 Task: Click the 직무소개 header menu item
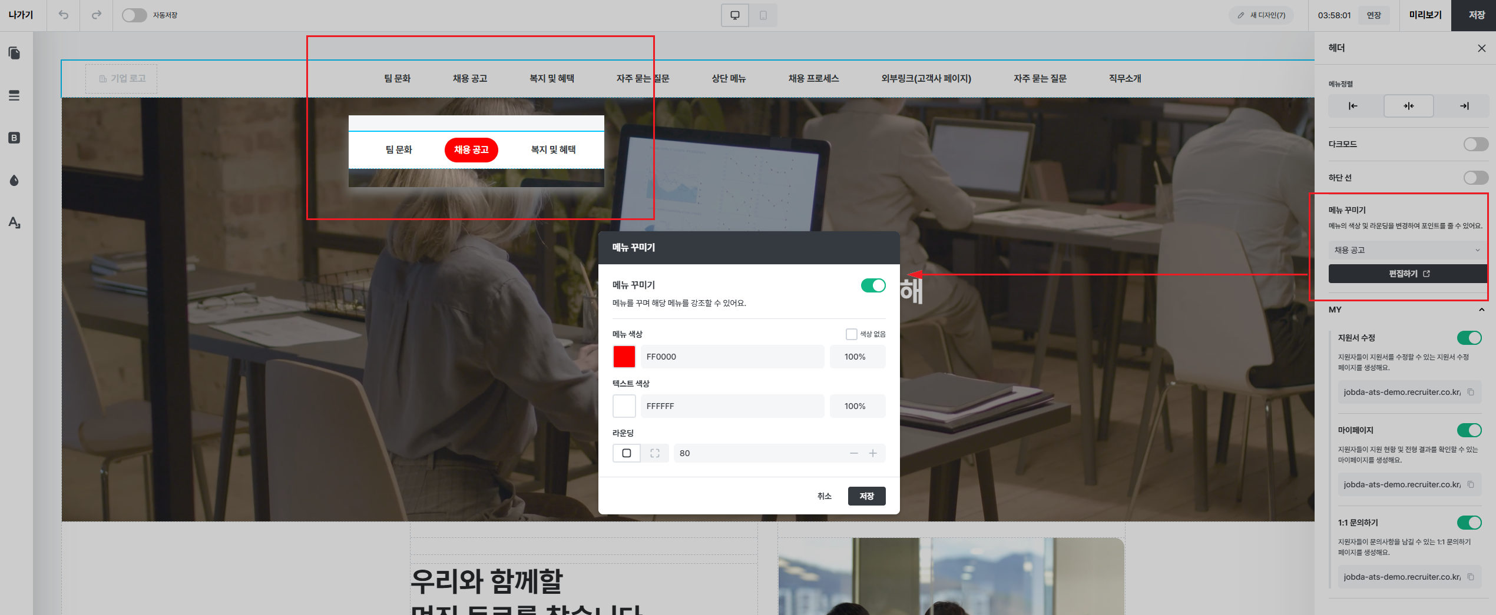[1124, 78]
